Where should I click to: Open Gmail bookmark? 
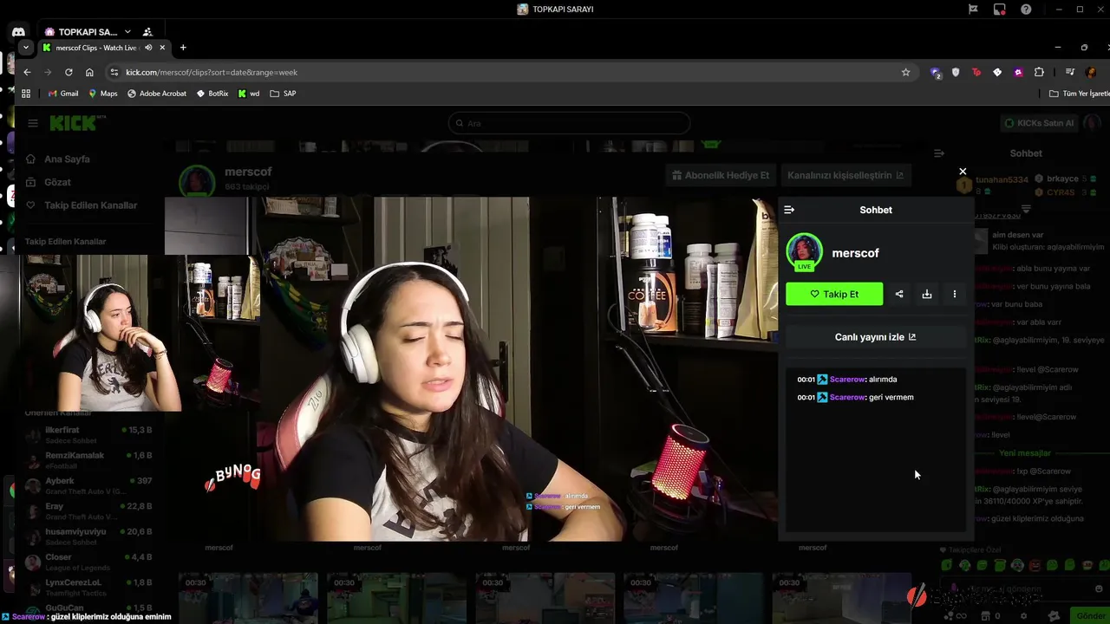coord(63,93)
